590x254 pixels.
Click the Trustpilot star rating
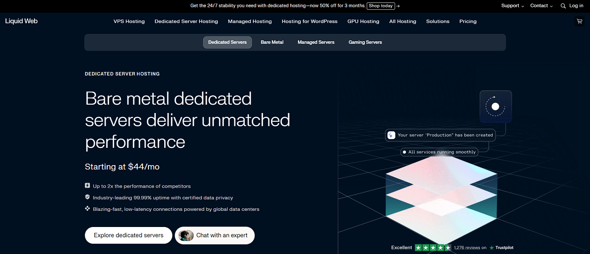coord(433,248)
